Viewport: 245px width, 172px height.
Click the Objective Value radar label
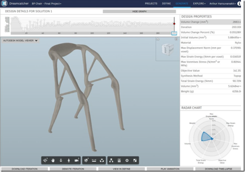click(x=222, y=161)
